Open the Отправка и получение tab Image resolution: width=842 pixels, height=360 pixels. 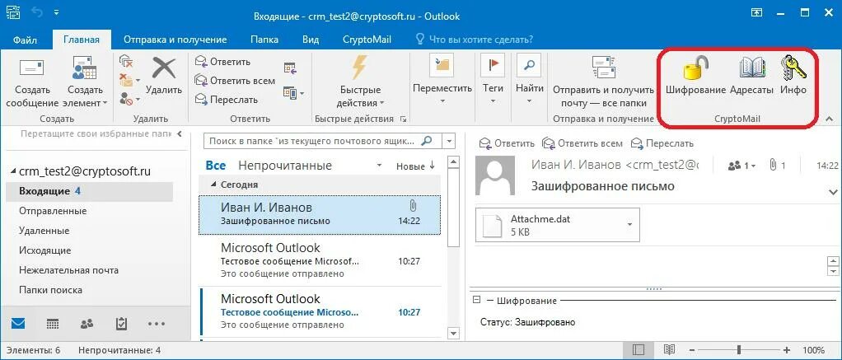(x=175, y=40)
